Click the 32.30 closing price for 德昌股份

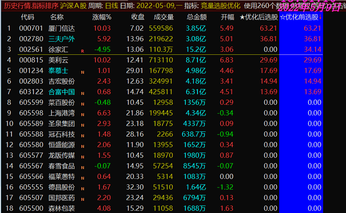click(x=135, y=187)
